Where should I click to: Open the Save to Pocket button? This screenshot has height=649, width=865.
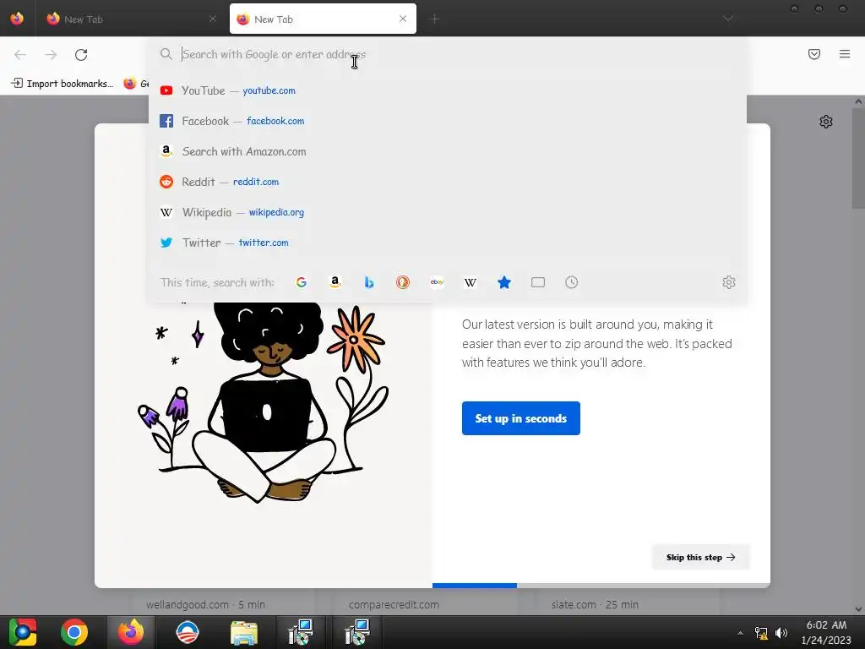(x=813, y=54)
